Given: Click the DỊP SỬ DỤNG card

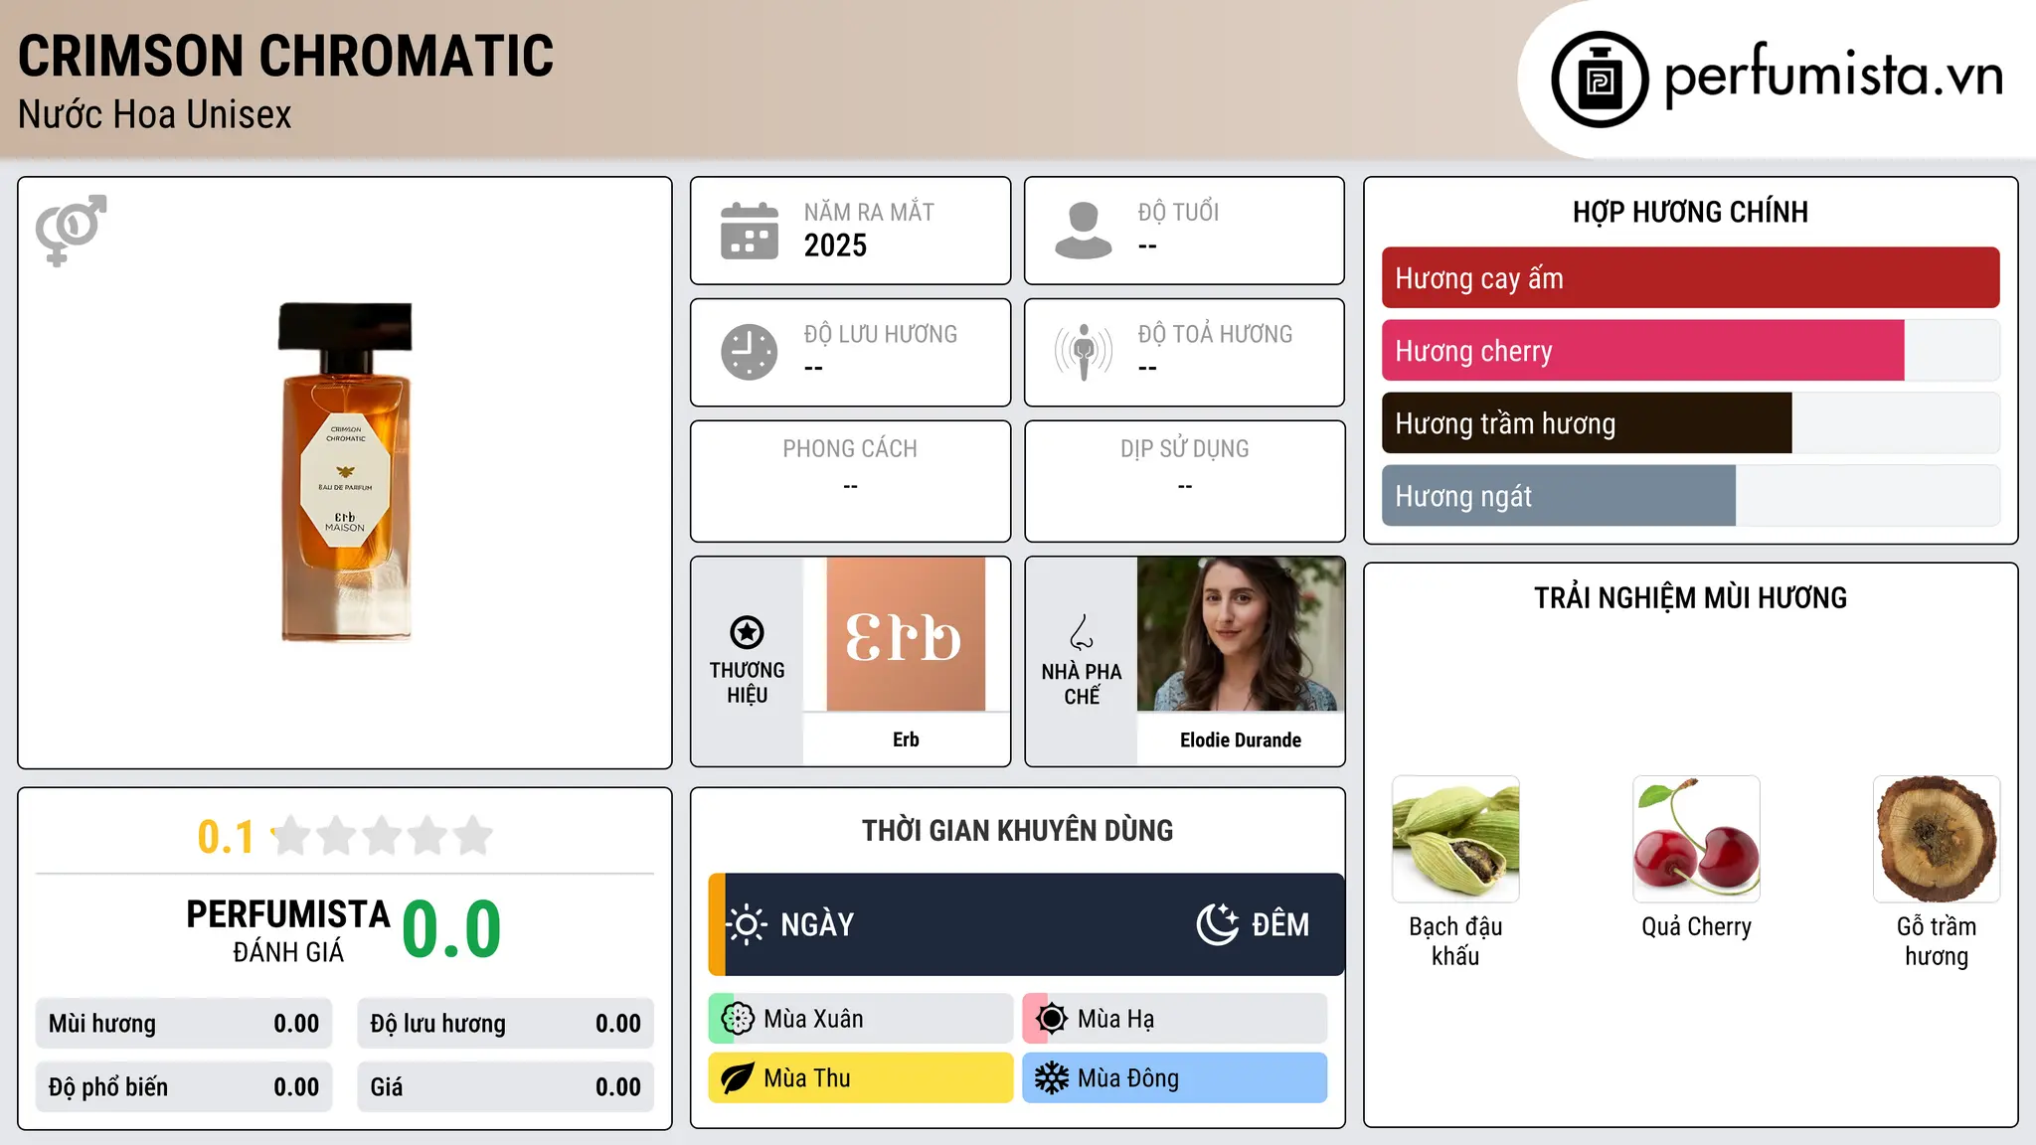Looking at the screenshot, I should [x=1185, y=481].
